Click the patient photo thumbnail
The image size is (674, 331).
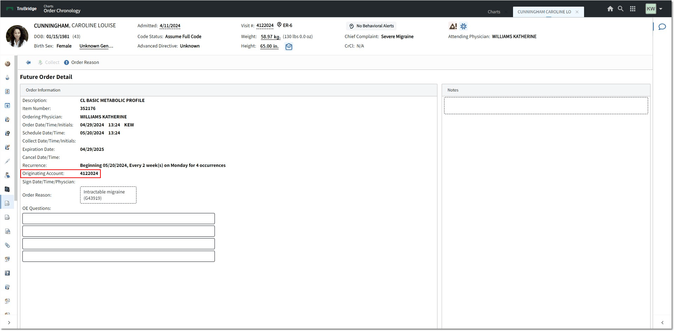(x=17, y=36)
